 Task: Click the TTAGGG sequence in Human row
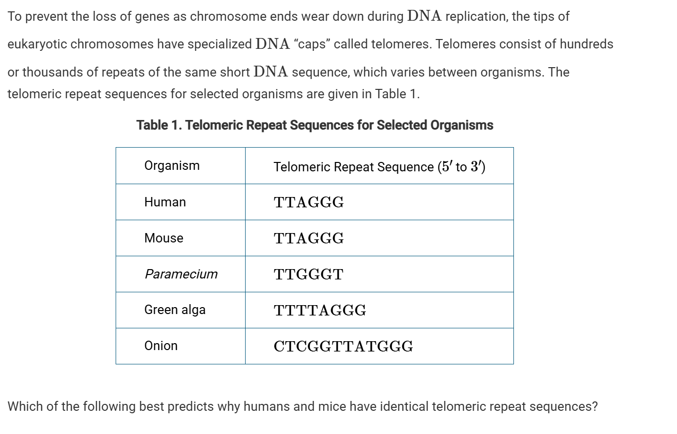(x=309, y=202)
